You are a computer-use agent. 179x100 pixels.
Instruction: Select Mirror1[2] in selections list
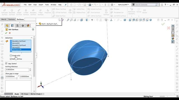[22, 47]
